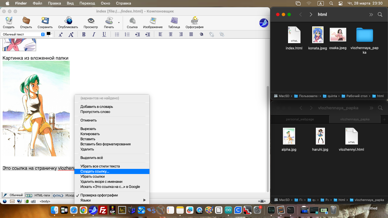Open the Обычный текст paragraph style dropdown
Screen dimensions: 388x218
[23, 34]
